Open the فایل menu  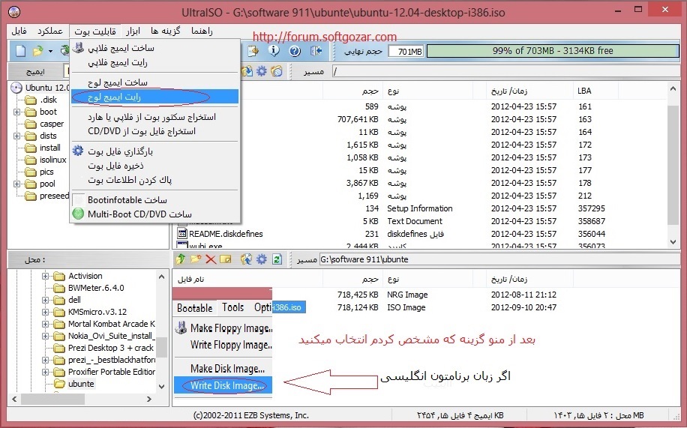(x=19, y=31)
